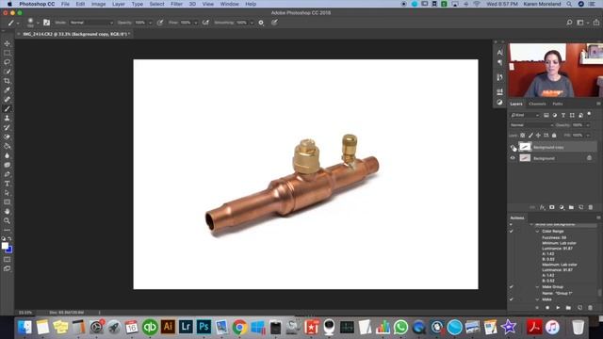Select the Move tool
Viewport: 603px width, 339px height.
click(7, 43)
